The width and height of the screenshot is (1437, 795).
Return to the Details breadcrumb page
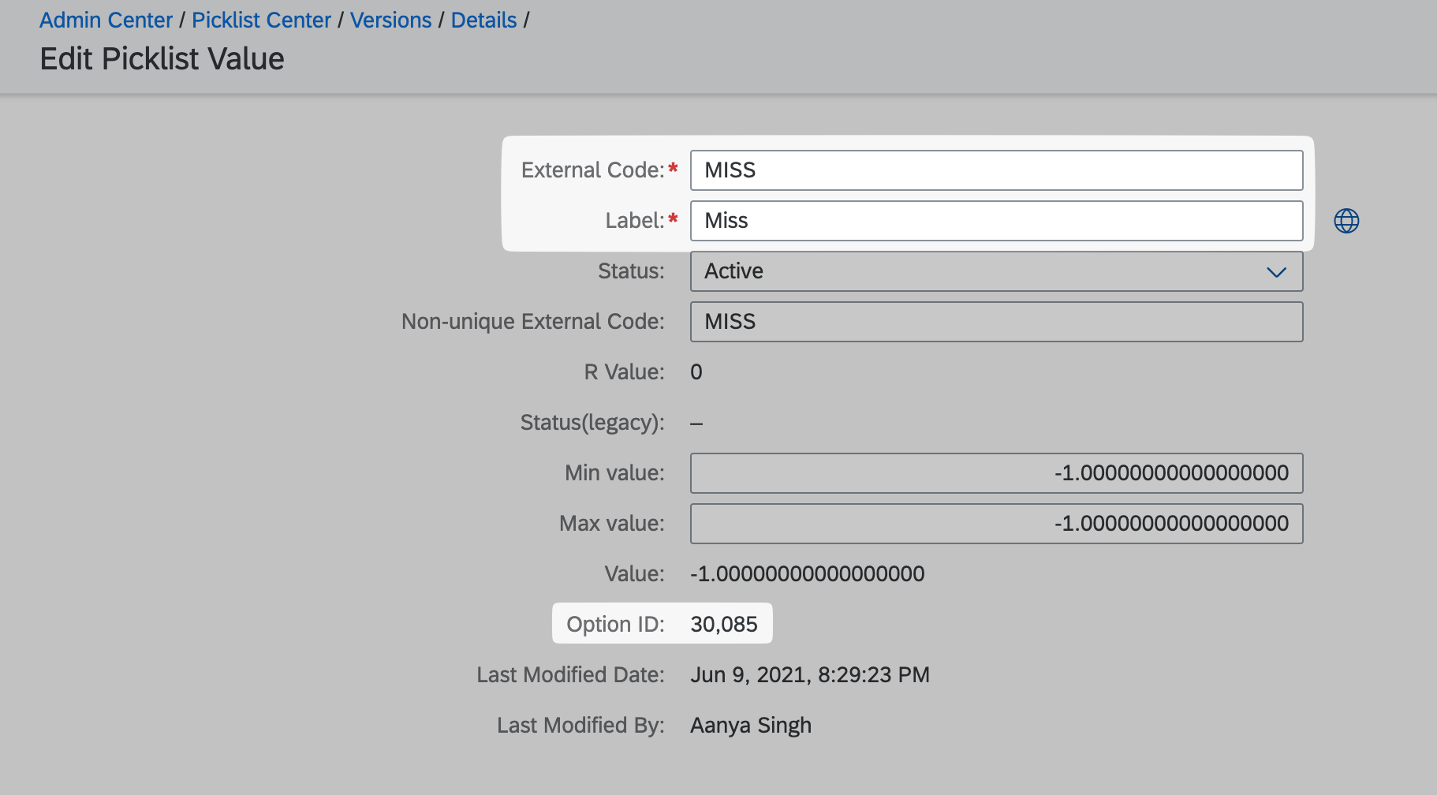click(x=483, y=21)
